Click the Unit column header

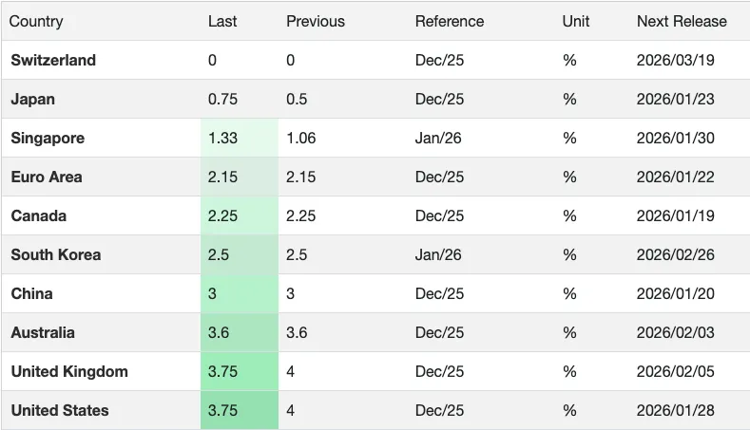tap(575, 21)
